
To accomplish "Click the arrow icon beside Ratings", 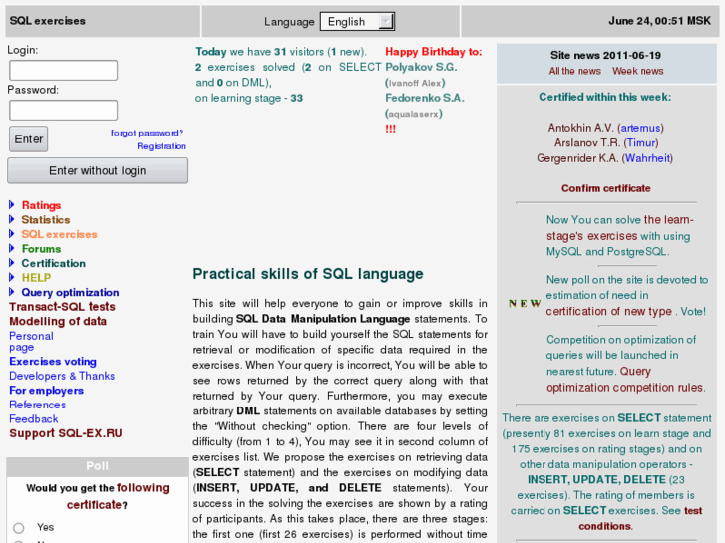I will click(12, 204).
